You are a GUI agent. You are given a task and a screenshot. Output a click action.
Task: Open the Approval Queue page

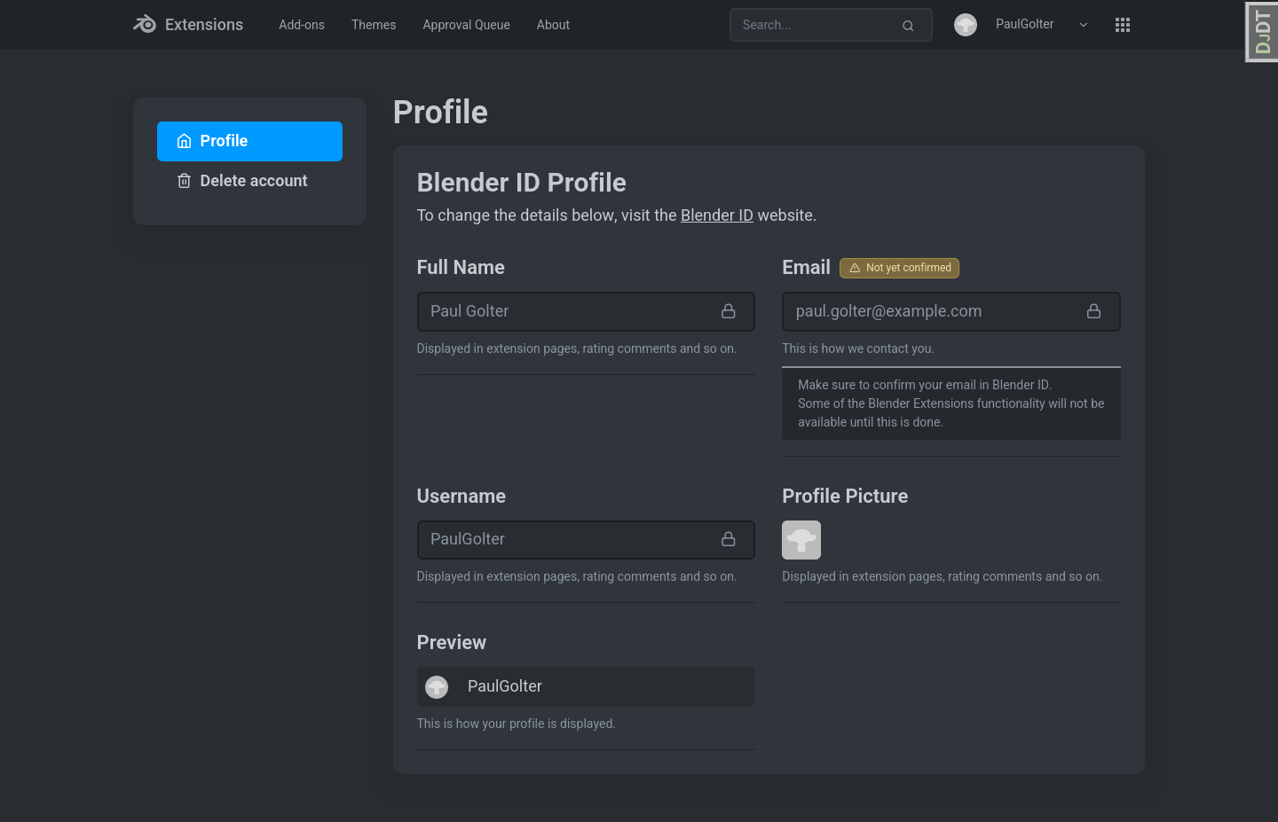[466, 25]
